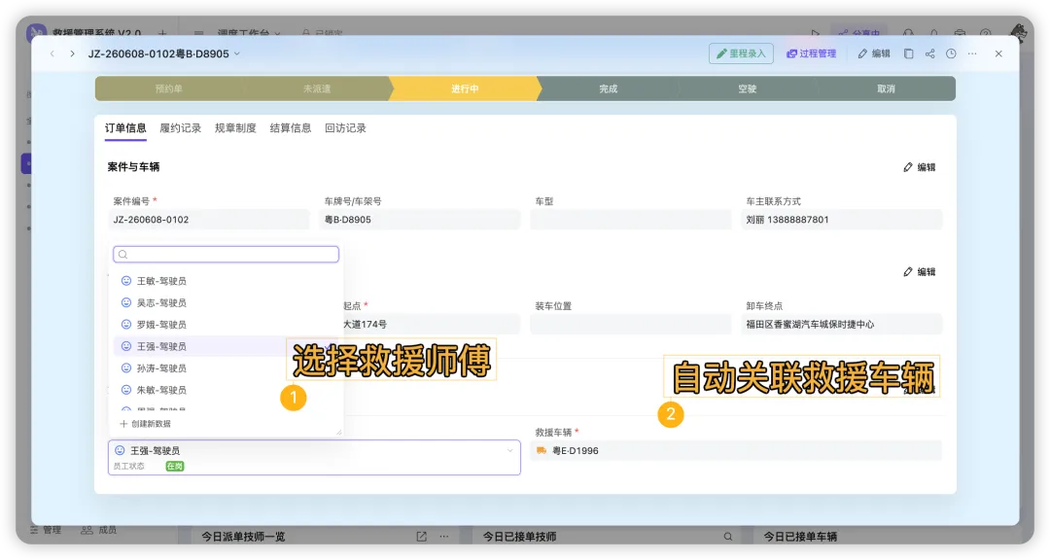Image resolution: width=1050 pixels, height=560 pixels.
Task: Choose 王强-驾驶员 in the dropdown list
Action: point(227,346)
